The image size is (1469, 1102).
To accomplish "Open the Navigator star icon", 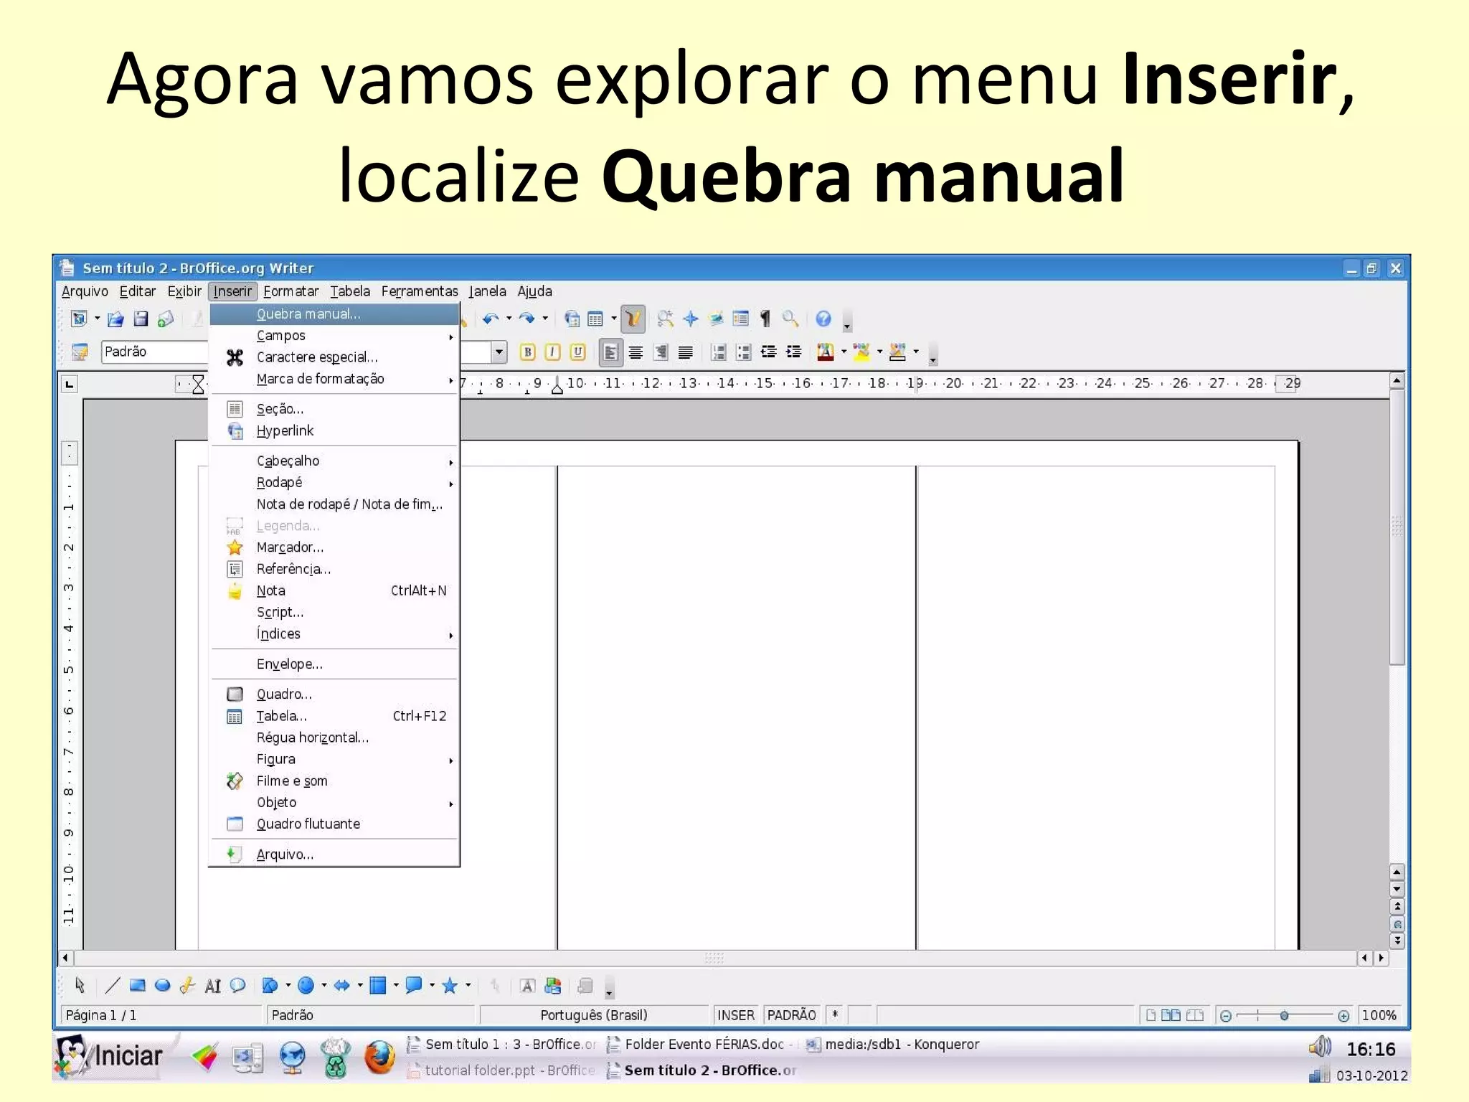I will coord(690,319).
